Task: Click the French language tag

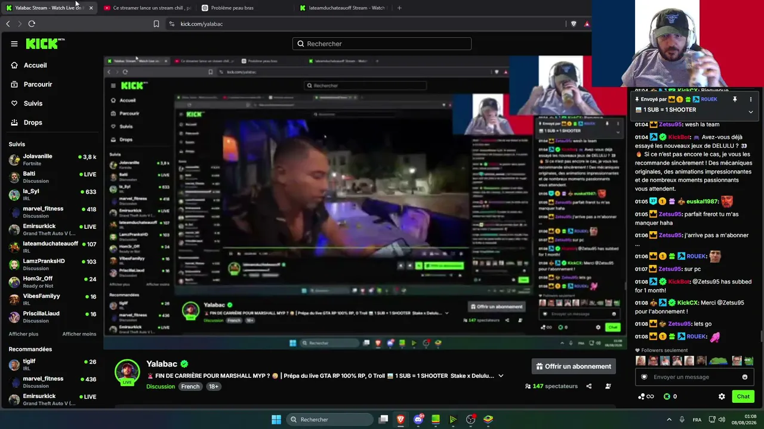Action: pos(190,387)
